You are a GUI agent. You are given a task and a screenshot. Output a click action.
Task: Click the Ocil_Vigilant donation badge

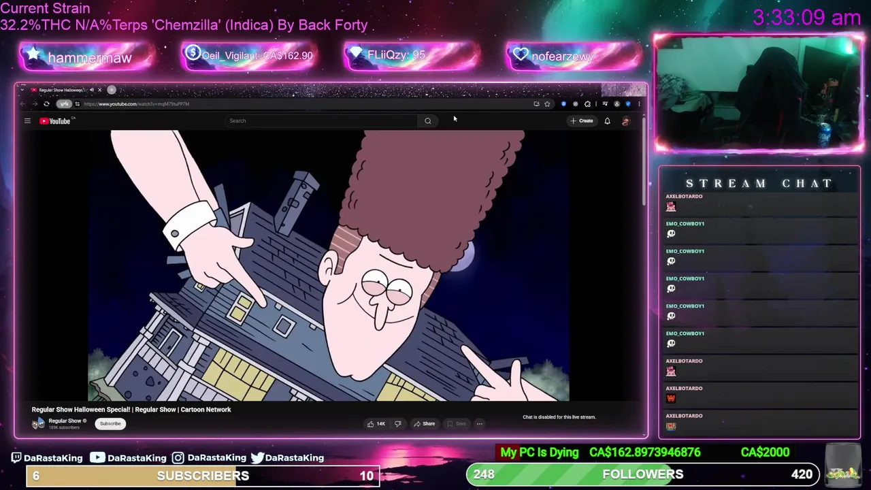tap(249, 56)
